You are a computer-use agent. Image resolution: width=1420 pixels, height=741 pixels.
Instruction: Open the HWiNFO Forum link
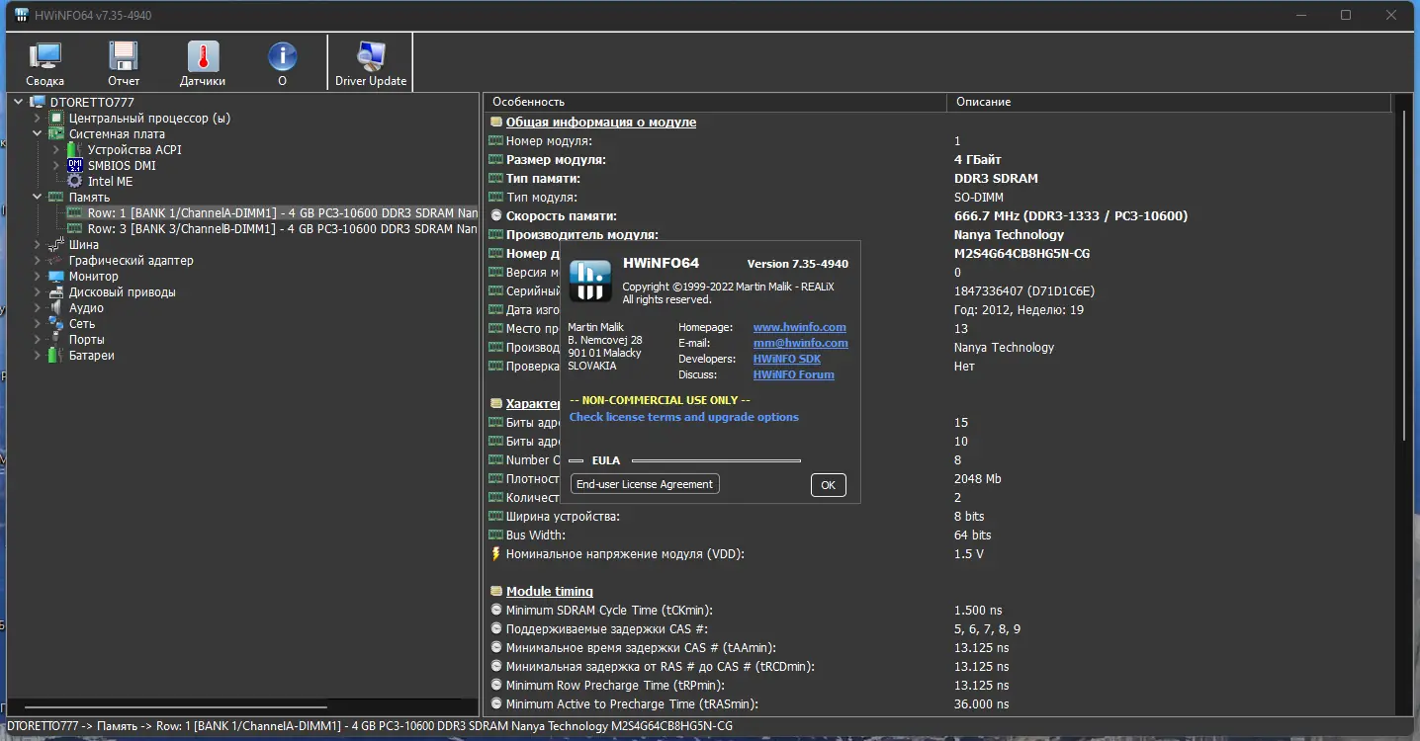coord(793,374)
